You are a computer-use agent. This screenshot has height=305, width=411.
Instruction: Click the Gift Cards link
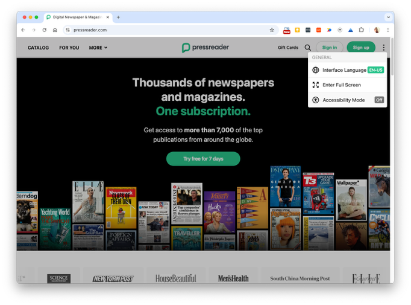point(288,48)
